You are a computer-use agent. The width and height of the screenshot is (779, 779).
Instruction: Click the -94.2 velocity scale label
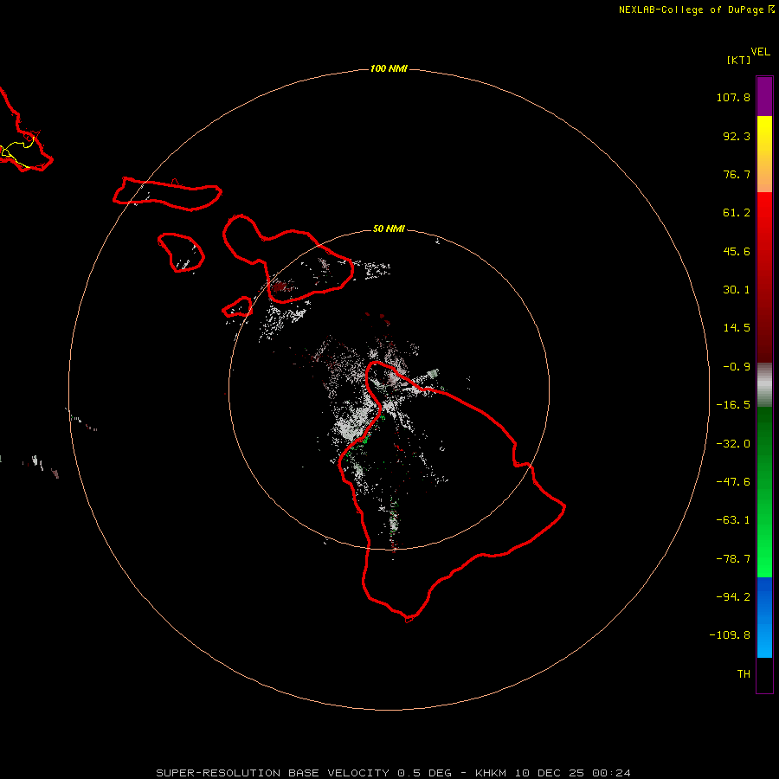pyautogui.click(x=733, y=596)
